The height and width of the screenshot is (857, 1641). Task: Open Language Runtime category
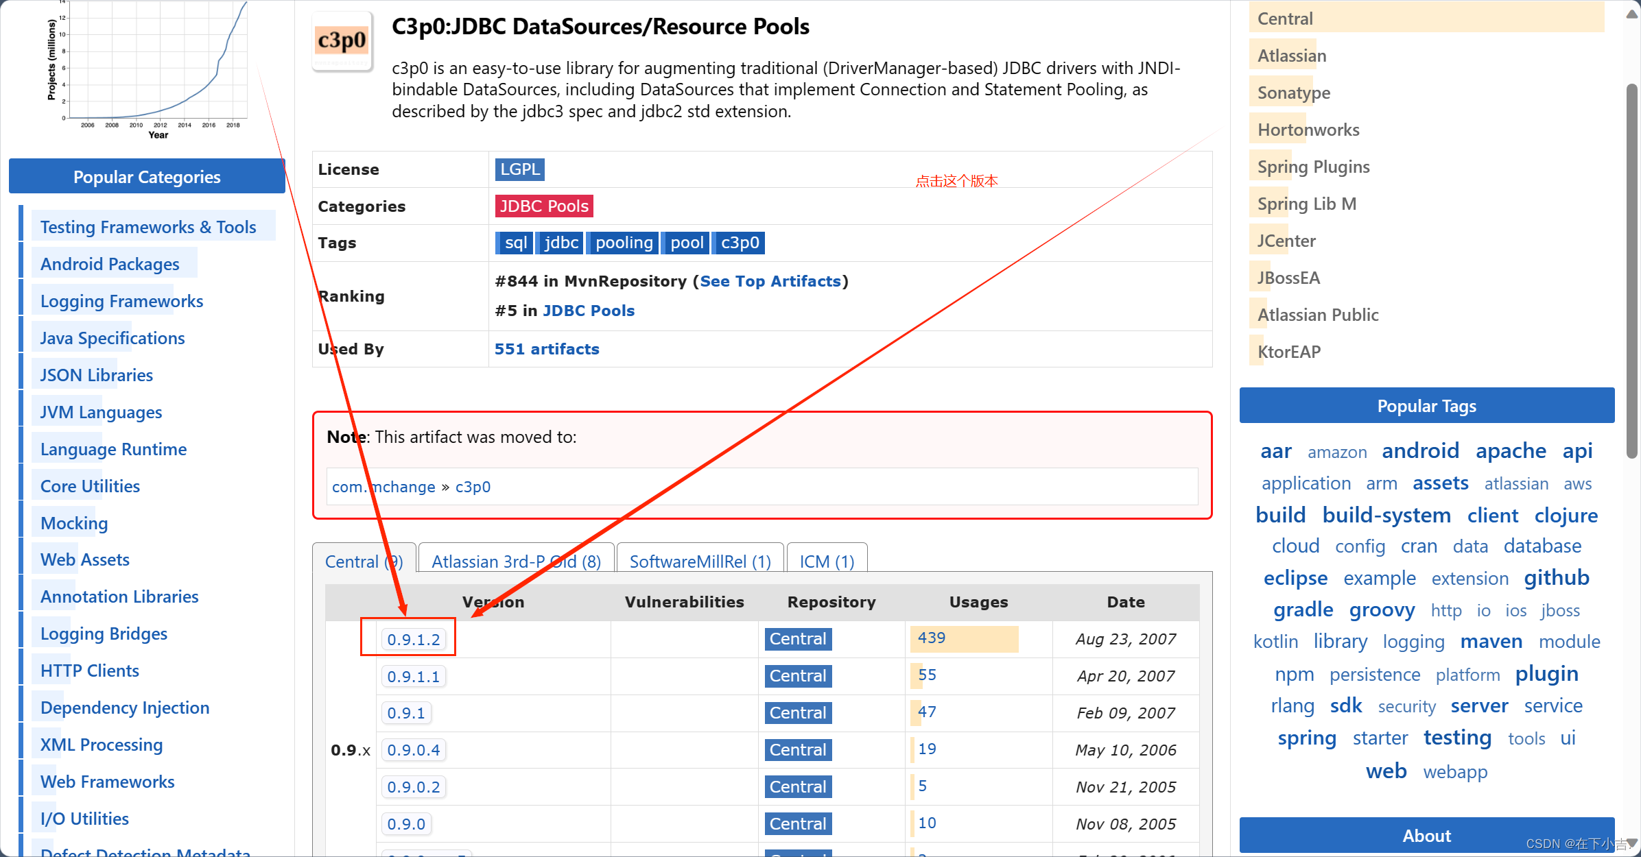113,449
